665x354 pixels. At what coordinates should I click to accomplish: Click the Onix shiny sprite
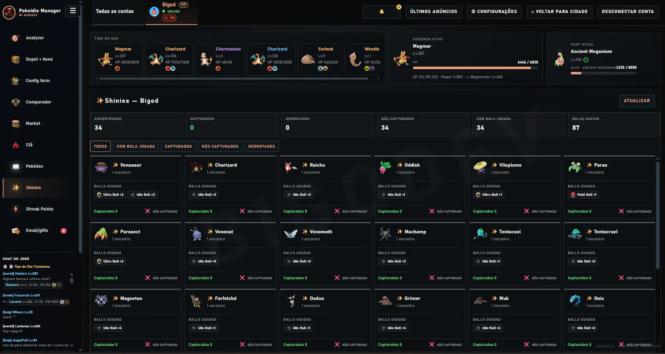pyautogui.click(x=575, y=300)
